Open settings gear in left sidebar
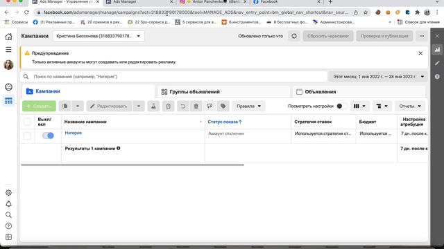 tap(9, 192)
